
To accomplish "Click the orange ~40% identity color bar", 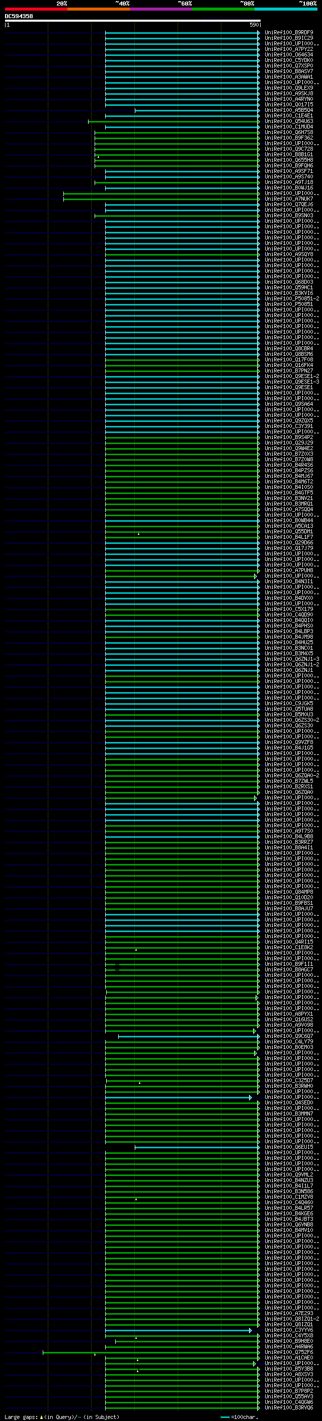I will click(x=99, y=10).
